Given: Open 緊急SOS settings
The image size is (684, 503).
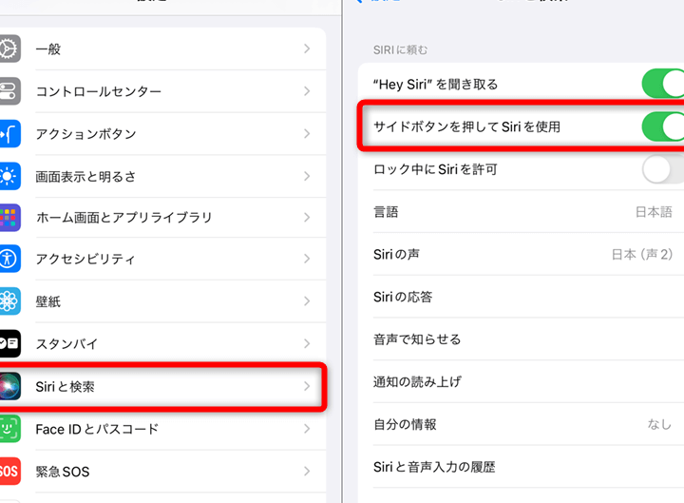Looking at the screenshot, I should (162, 471).
